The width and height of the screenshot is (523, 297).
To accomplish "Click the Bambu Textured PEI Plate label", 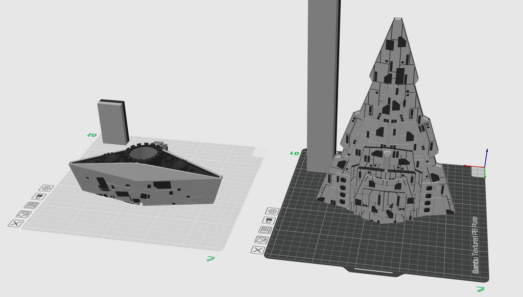I will [x=476, y=244].
